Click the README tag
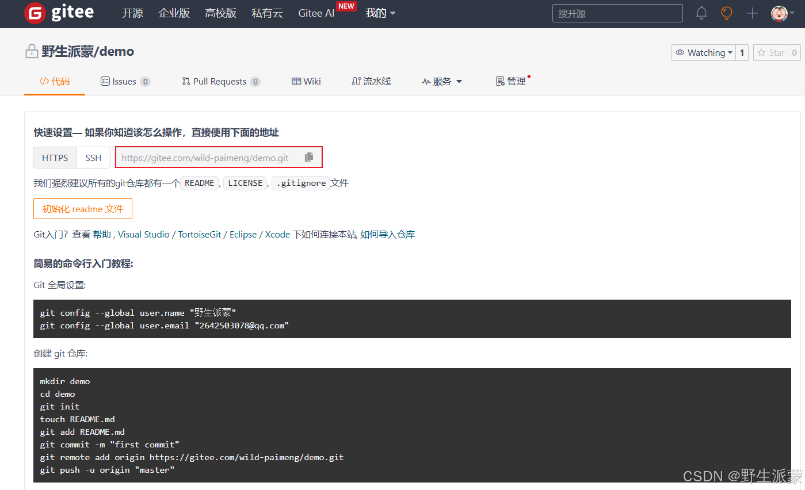Image resolution: width=805 pixels, height=490 pixels. 199,183
